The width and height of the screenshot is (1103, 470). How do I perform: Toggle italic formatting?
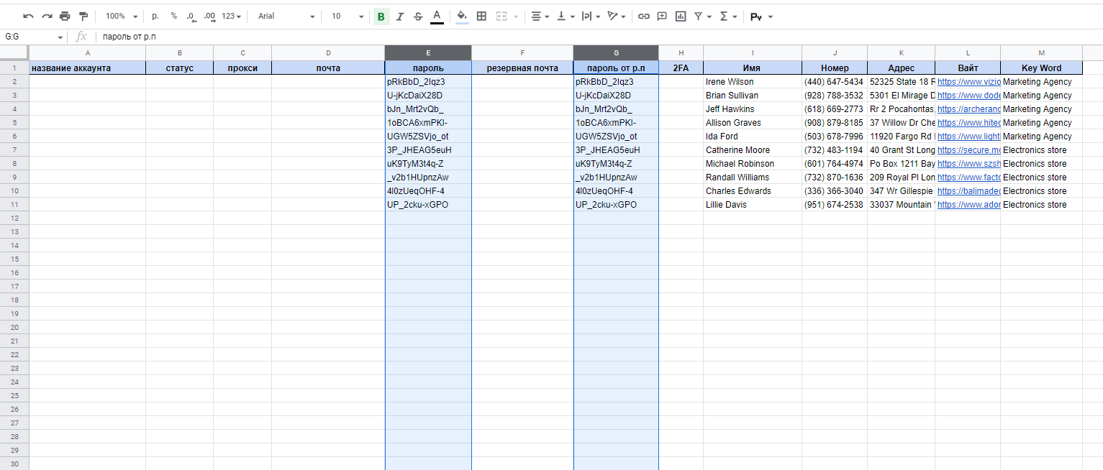pos(399,16)
